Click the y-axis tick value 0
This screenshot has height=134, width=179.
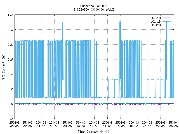(12, 104)
